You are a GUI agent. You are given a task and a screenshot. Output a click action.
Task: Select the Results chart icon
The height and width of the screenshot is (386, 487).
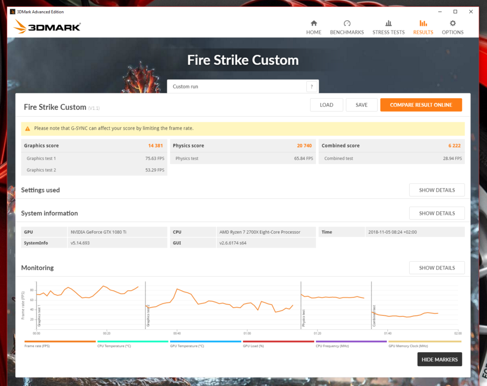pos(423,23)
